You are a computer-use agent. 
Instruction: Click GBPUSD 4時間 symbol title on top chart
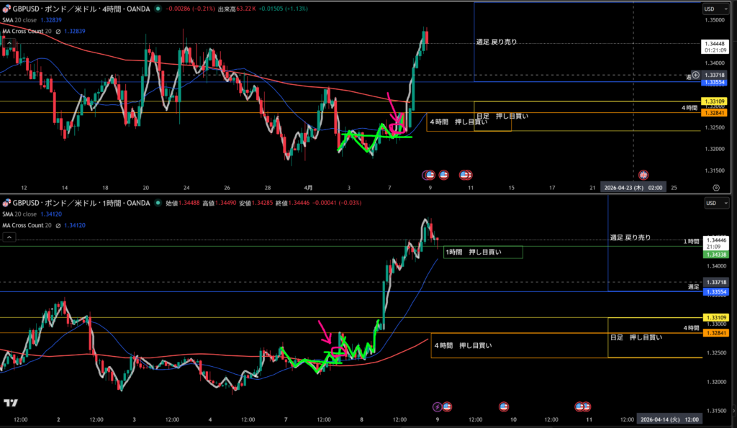[79, 9]
